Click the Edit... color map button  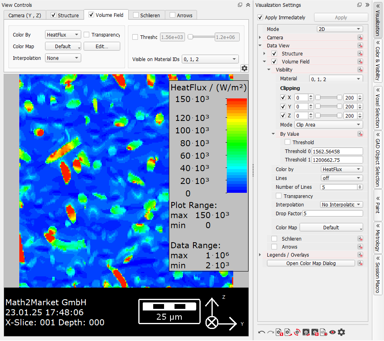point(102,47)
